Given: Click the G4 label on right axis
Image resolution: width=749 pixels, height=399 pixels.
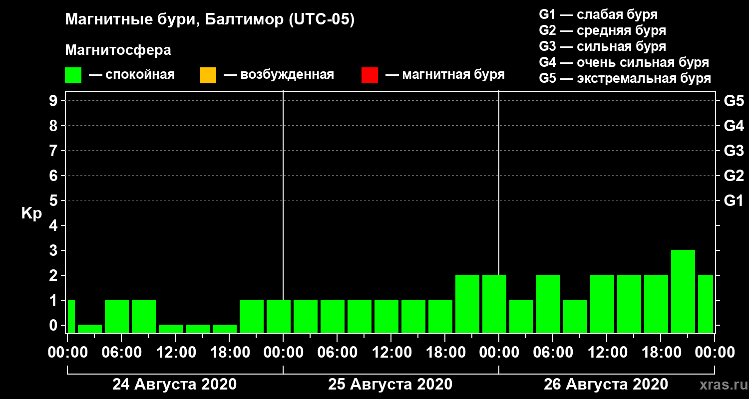Looking at the screenshot, I should pos(734,126).
